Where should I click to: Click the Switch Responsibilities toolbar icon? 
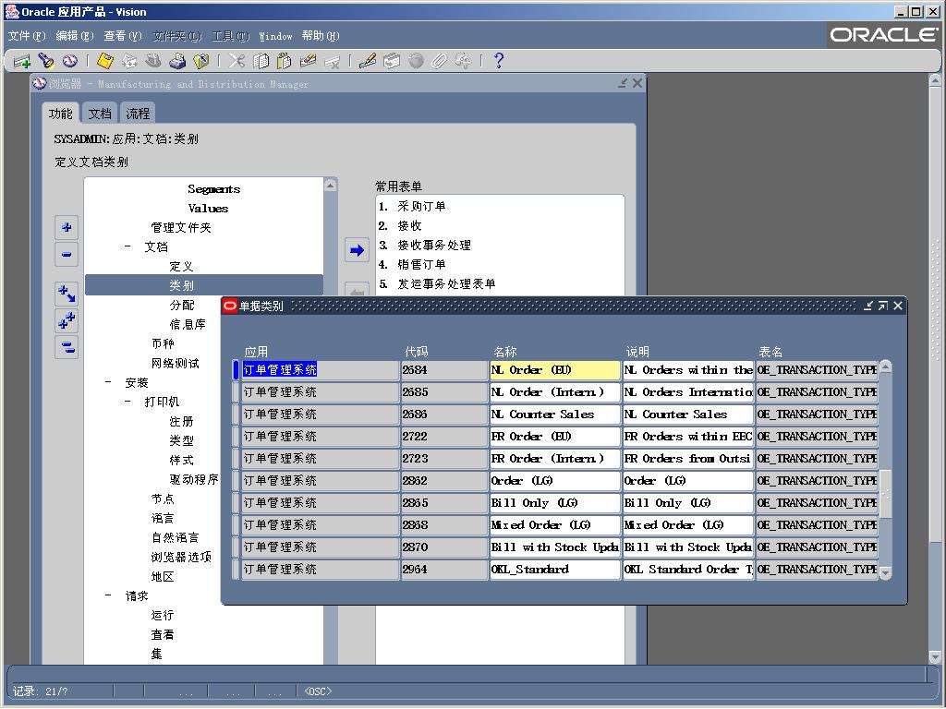pyautogui.click(x=153, y=61)
